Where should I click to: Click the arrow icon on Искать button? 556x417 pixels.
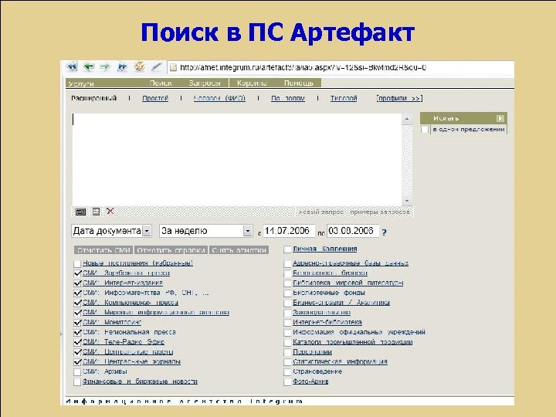pos(500,118)
